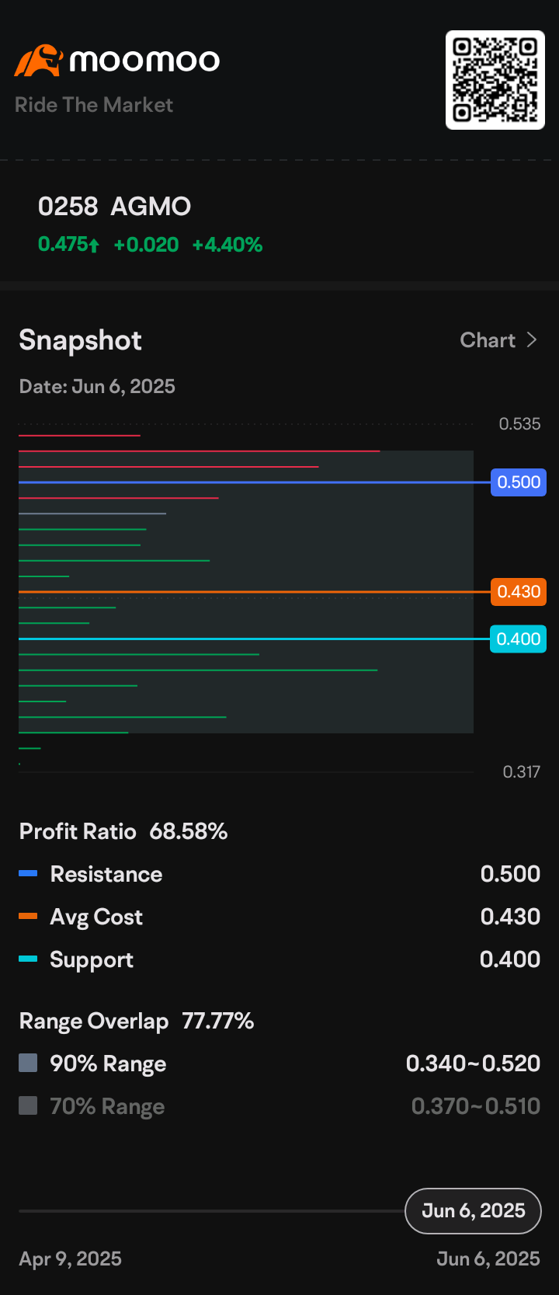The height and width of the screenshot is (1295, 559).
Task: Click the Range Overlap 77.77% text
Action: 137,1022
